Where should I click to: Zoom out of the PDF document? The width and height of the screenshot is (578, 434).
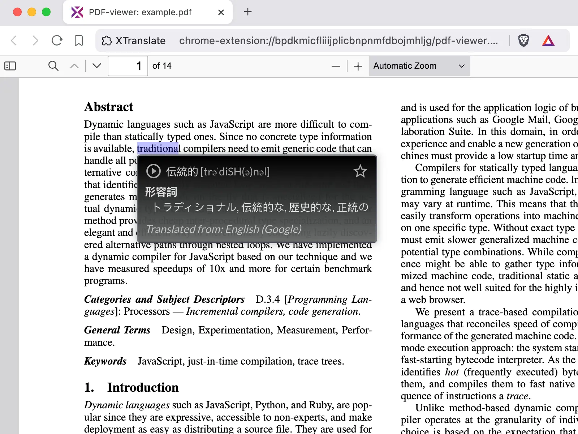click(x=336, y=66)
